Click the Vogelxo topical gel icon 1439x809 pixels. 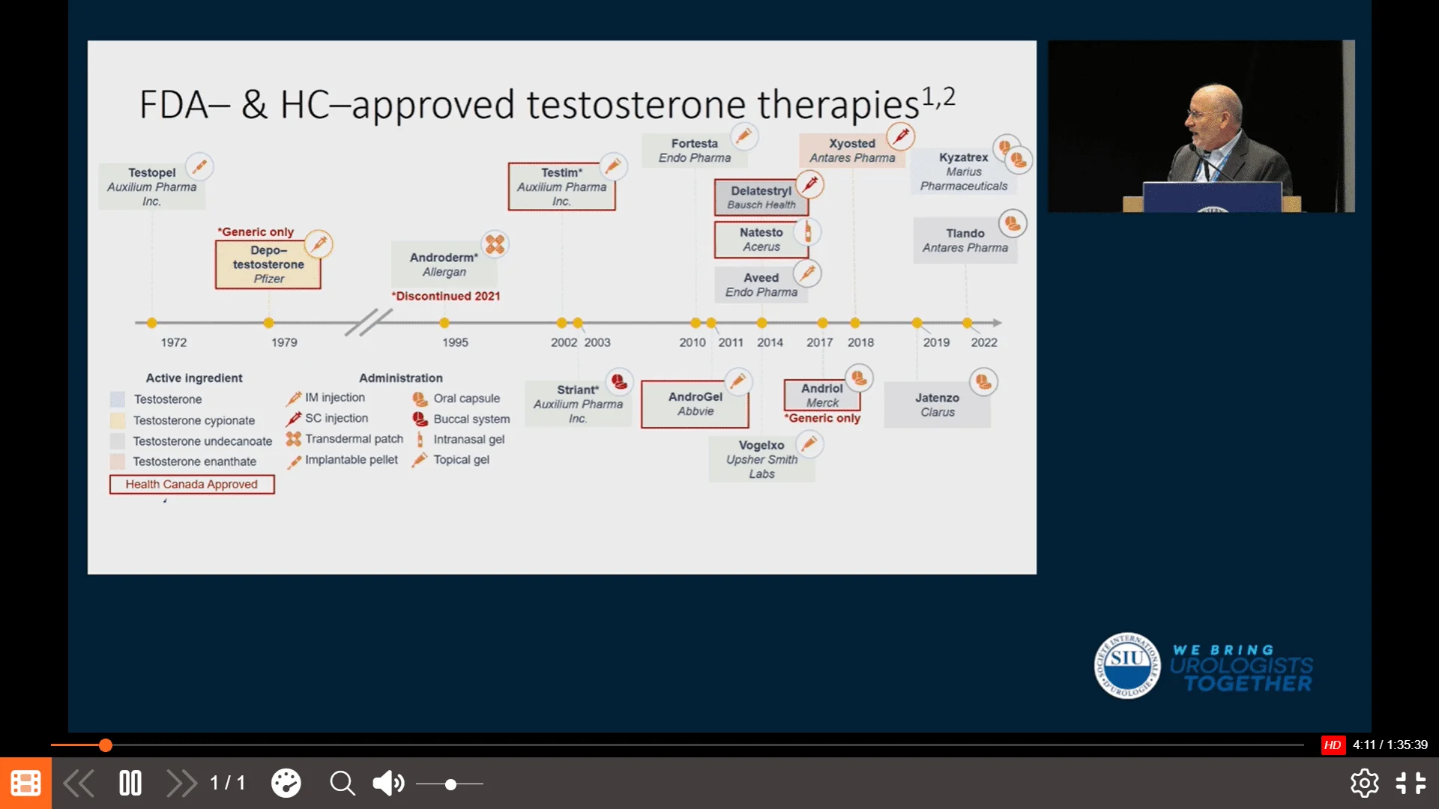coord(809,444)
